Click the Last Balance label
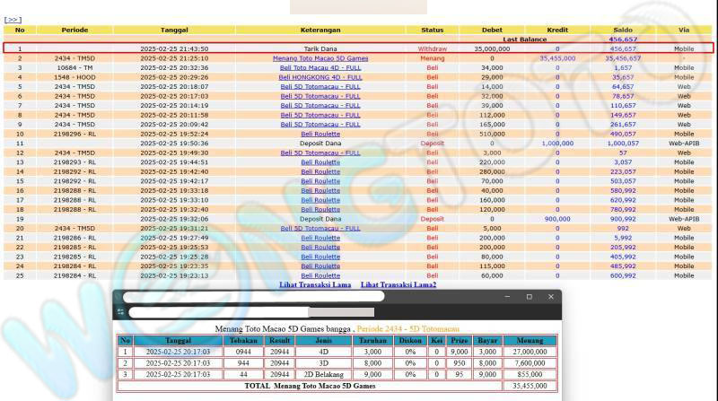718x401 pixels. click(525, 39)
